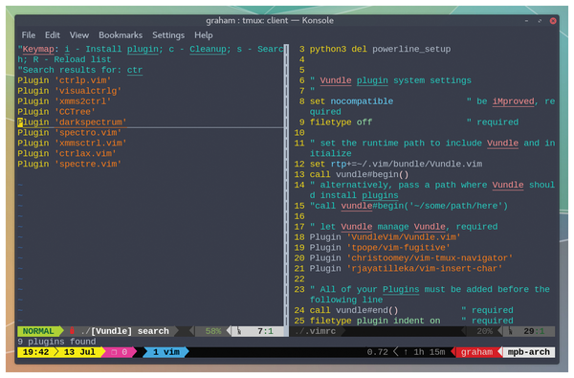Click the 0.72 load average value
The image size is (574, 378).
377,352
